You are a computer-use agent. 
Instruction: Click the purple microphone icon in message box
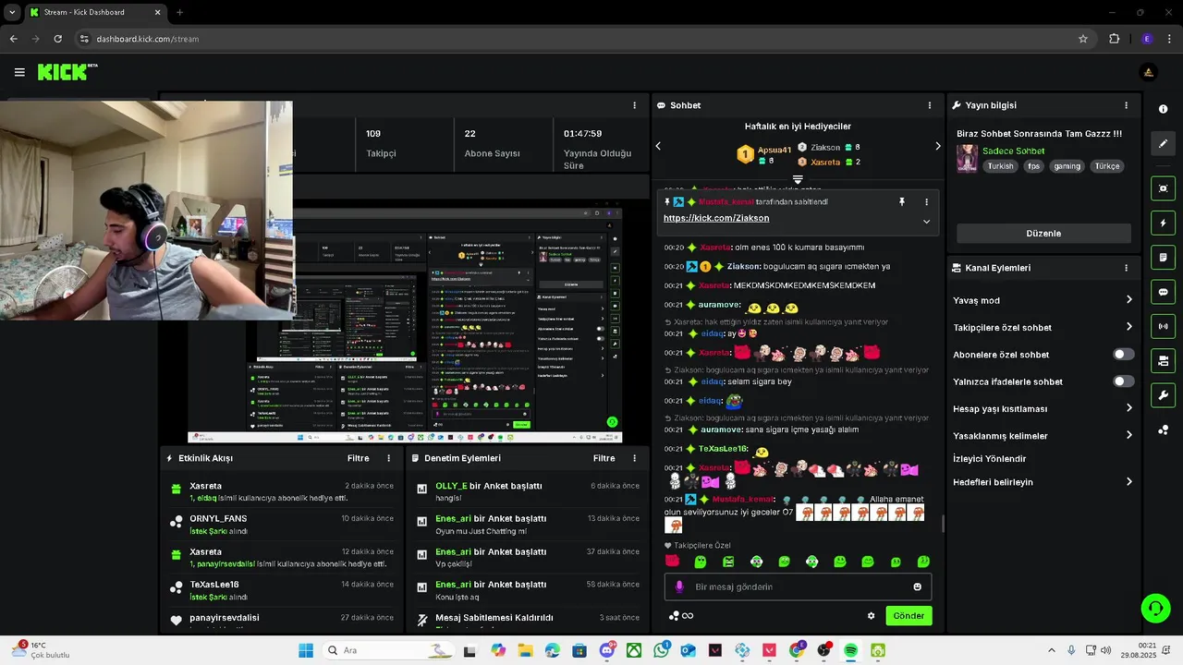[x=679, y=586]
